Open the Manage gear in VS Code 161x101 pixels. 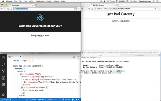3,95
